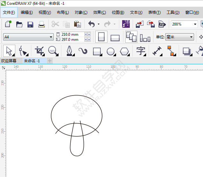The height and width of the screenshot is (177, 203).
Task: Switch to the 欢迎屏幕 tab
Action: [x=9, y=61]
